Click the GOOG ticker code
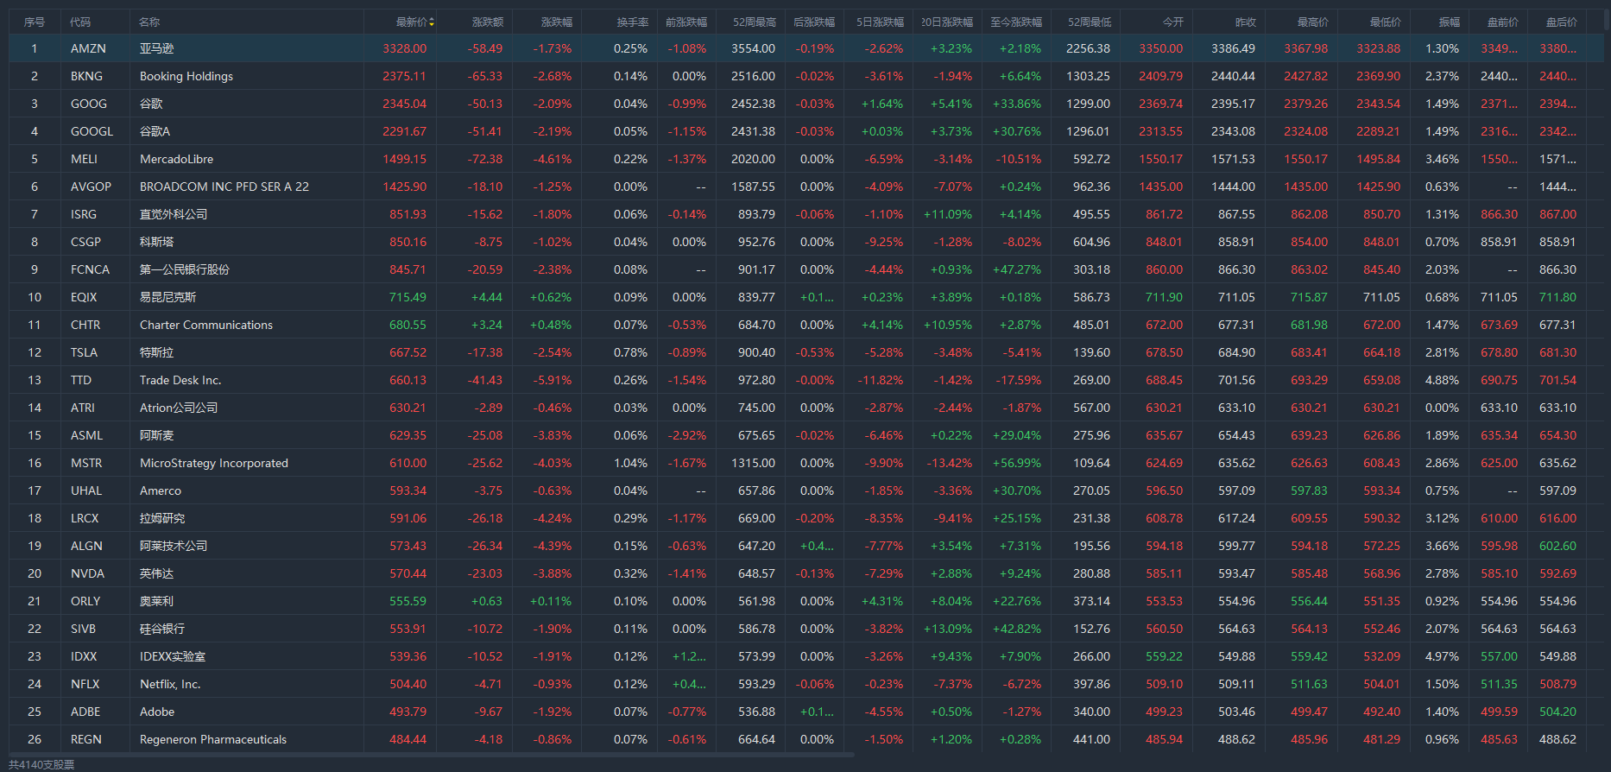1611x772 pixels. (x=89, y=104)
